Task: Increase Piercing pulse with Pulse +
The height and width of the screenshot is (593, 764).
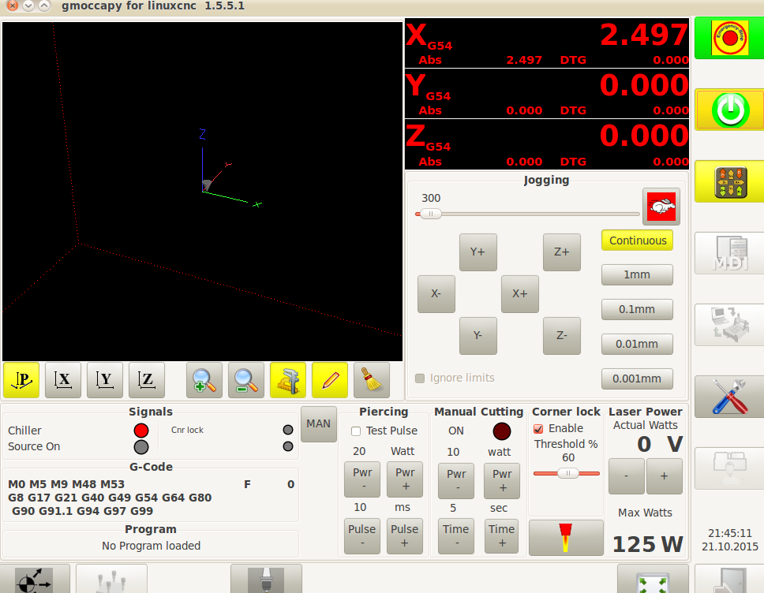Action: (x=405, y=536)
